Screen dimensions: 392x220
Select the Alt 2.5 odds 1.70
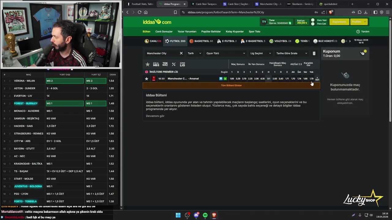(x=293, y=79)
